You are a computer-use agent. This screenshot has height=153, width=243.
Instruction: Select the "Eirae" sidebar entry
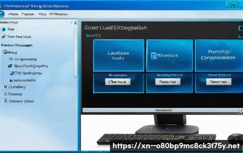11,29
